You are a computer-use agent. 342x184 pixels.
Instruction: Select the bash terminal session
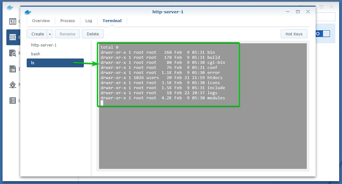[55, 54]
